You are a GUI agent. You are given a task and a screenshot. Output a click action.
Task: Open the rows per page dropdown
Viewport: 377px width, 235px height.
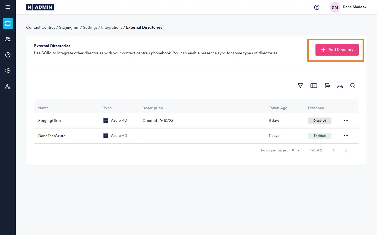tap(296, 150)
